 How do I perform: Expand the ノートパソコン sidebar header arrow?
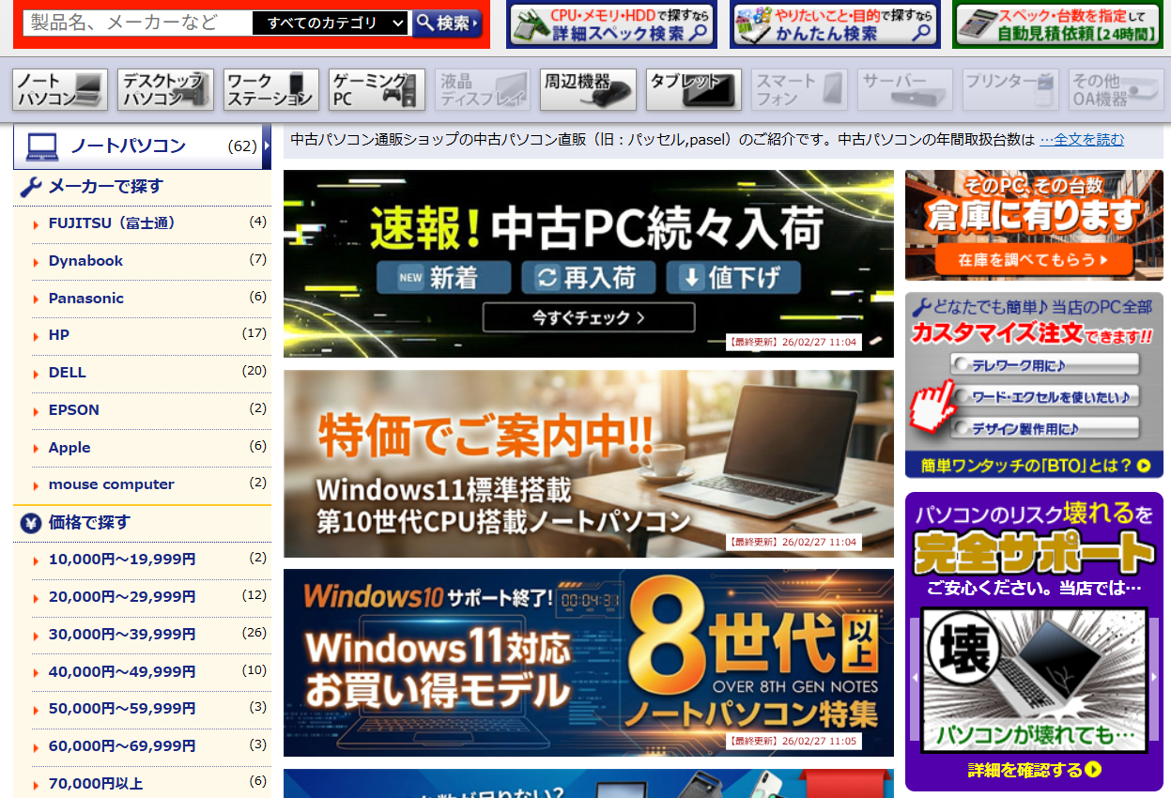point(267,146)
